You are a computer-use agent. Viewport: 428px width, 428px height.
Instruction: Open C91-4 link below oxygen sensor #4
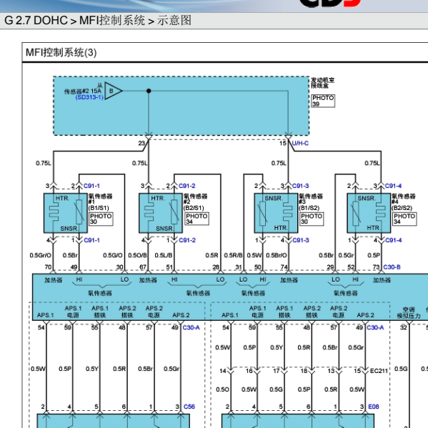pyautogui.click(x=393, y=240)
